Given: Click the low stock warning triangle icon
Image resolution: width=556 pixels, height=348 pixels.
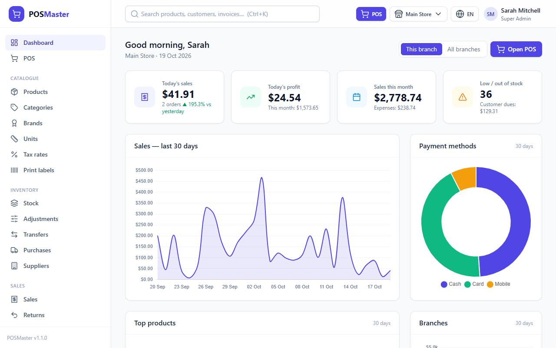Looking at the screenshot, I should click(x=463, y=97).
